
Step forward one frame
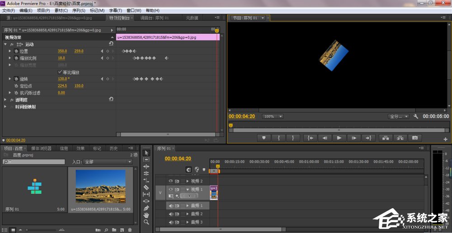354,138
